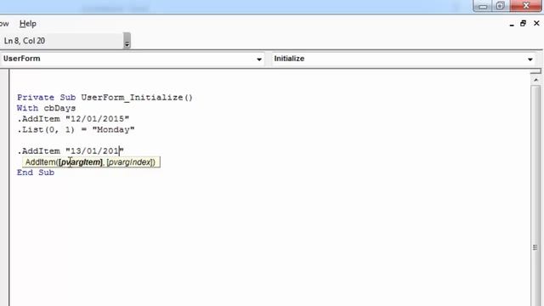Click the vertical scrollbar thumb grip
Screen dimensions: 544x306
click(x=535, y=247)
